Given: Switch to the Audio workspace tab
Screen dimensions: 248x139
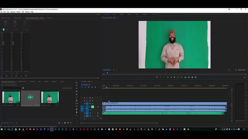Looking at the screenshot, I should click(x=129, y=14).
